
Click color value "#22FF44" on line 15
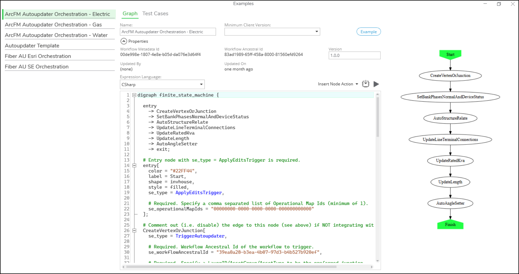click(182, 171)
